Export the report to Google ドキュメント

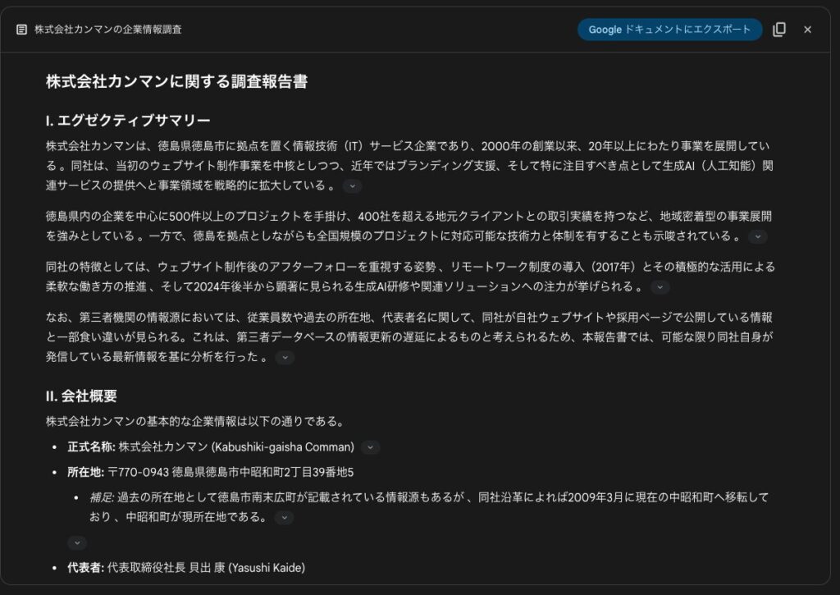[669, 30]
